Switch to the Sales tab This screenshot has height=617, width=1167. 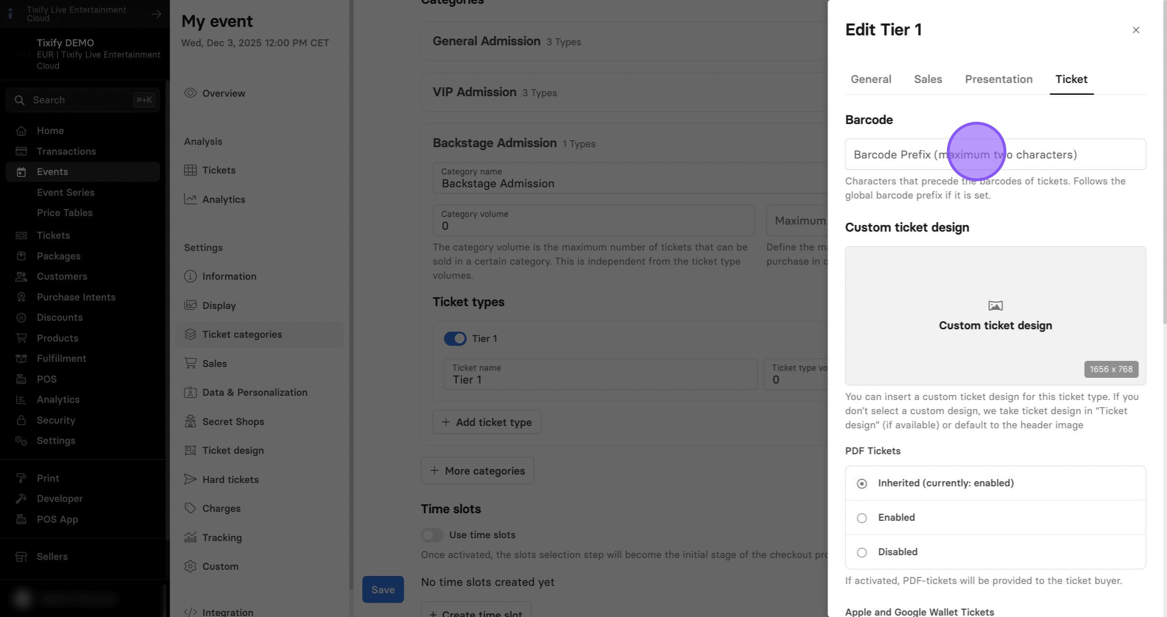[928, 79]
